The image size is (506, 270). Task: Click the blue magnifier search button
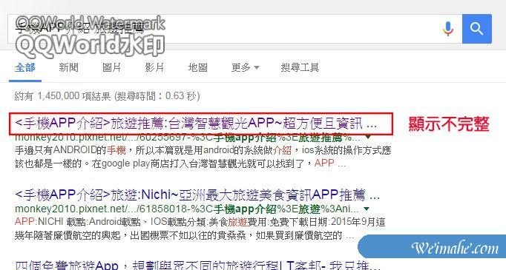click(476, 29)
